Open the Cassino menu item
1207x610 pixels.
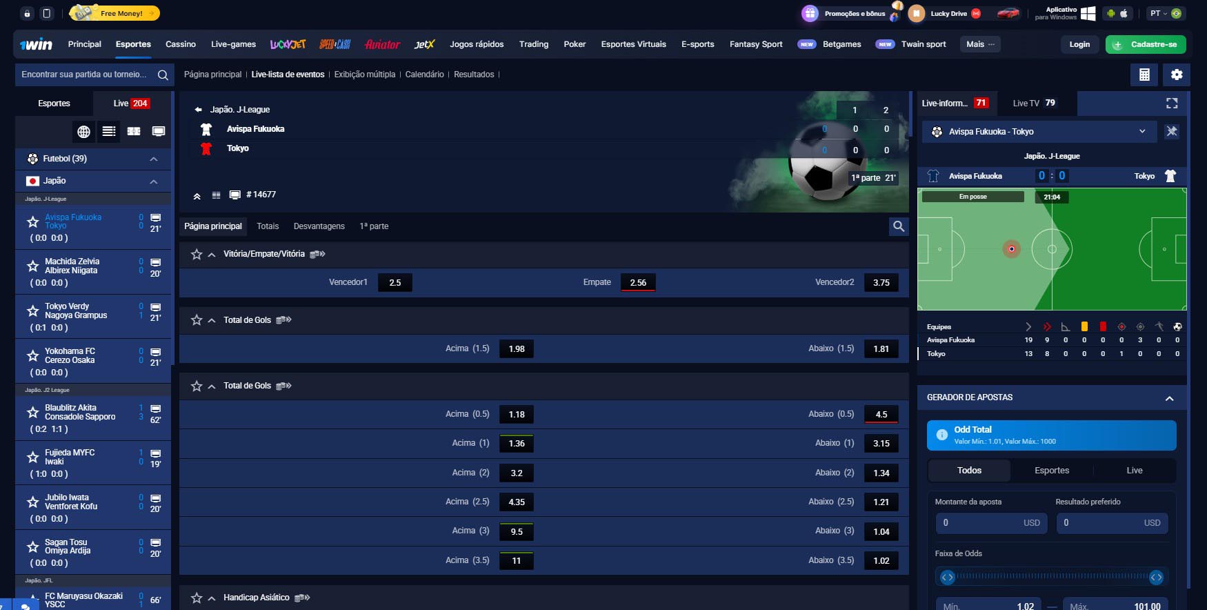click(x=181, y=44)
